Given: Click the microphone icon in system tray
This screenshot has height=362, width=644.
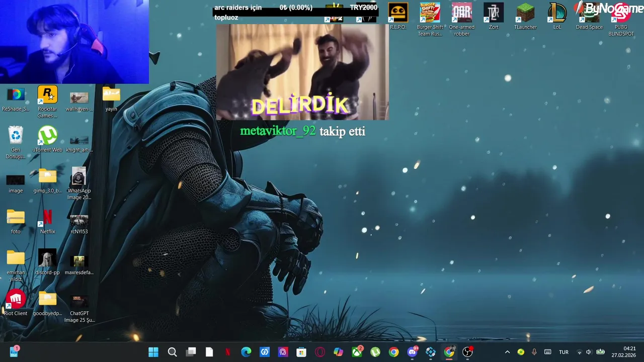Looking at the screenshot, I should coord(534,352).
